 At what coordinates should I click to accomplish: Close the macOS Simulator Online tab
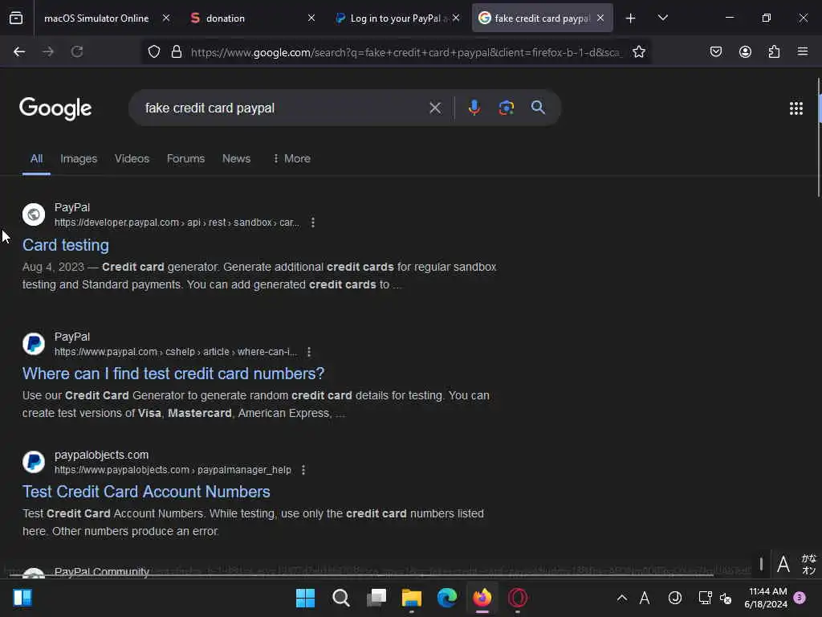(x=166, y=18)
